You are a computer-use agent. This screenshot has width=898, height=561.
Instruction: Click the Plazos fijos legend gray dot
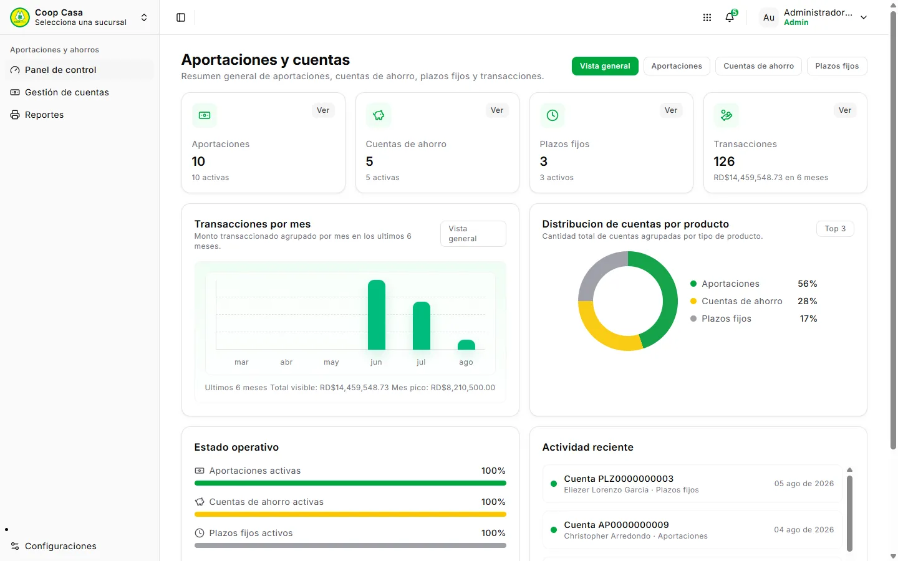[693, 319]
